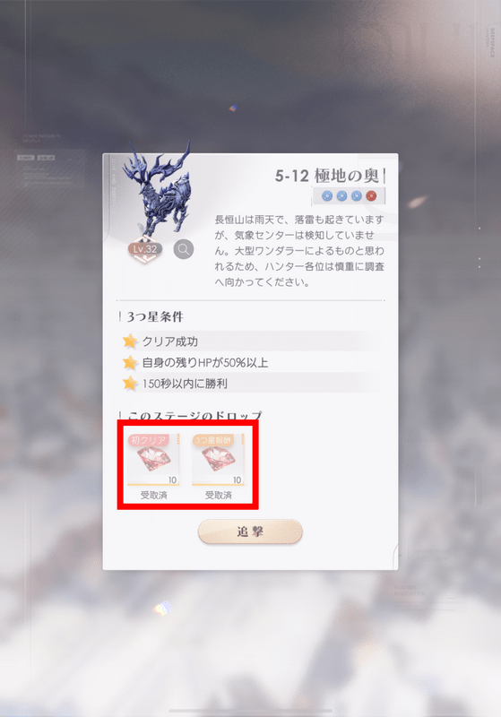501x717 pixels.
Task: Tap the stage description paragraph text
Action: point(299,251)
